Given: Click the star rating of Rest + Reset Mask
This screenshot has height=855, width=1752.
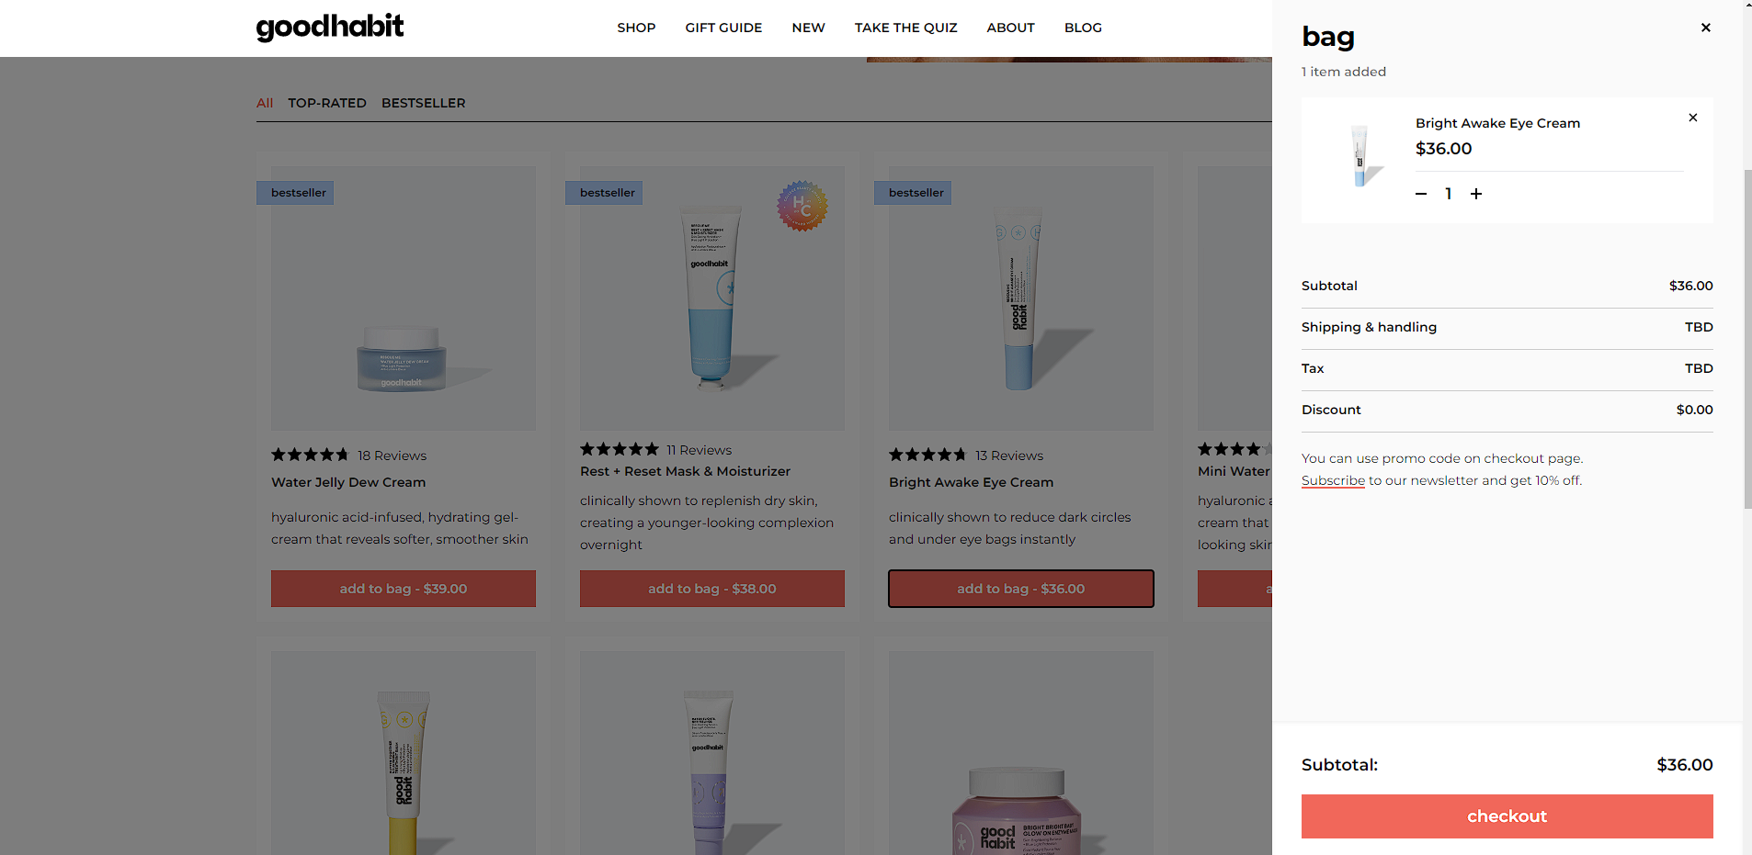Looking at the screenshot, I should (620, 449).
